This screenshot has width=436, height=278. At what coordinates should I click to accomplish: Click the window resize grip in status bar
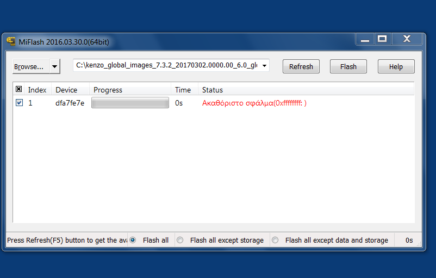coord(419,244)
